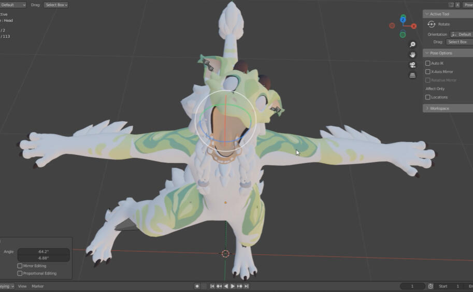This screenshot has height=292, width=473.
Task: Click the blue Z axis gizmo ball
Action: (403, 18)
